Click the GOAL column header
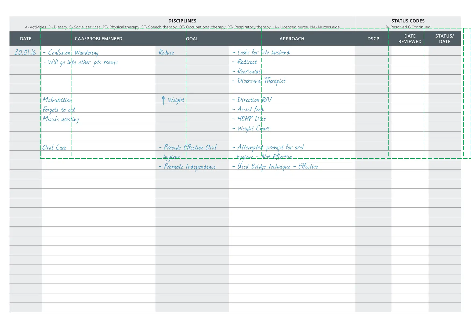 tap(192, 39)
